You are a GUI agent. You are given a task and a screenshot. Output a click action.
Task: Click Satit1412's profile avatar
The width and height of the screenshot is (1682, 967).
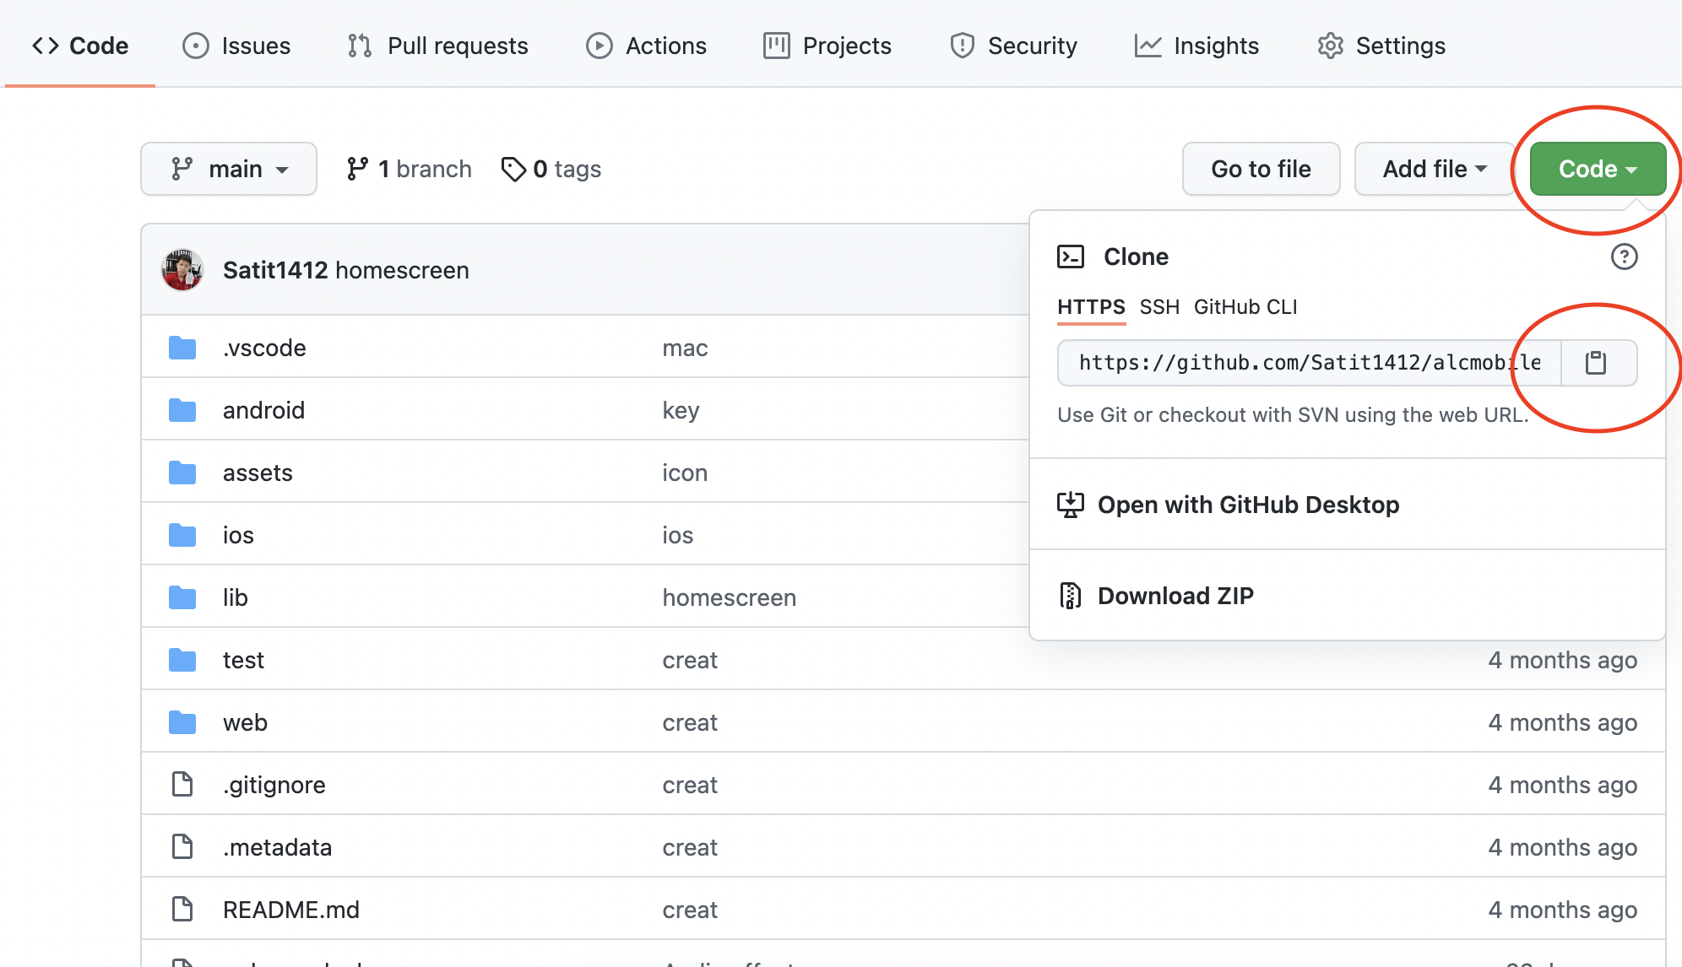pyautogui.click(x=182, y=270)
